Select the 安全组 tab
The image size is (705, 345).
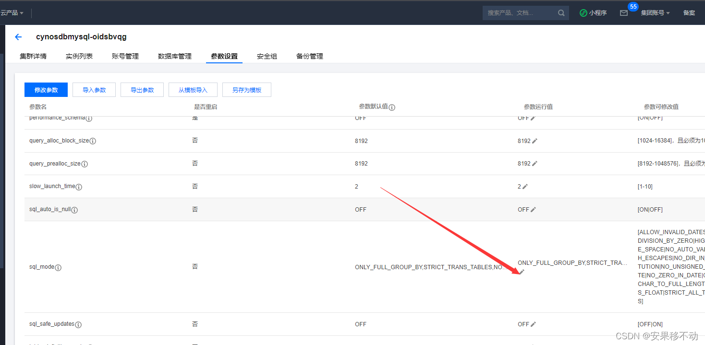pyautogui.click(x=267, y=56)
